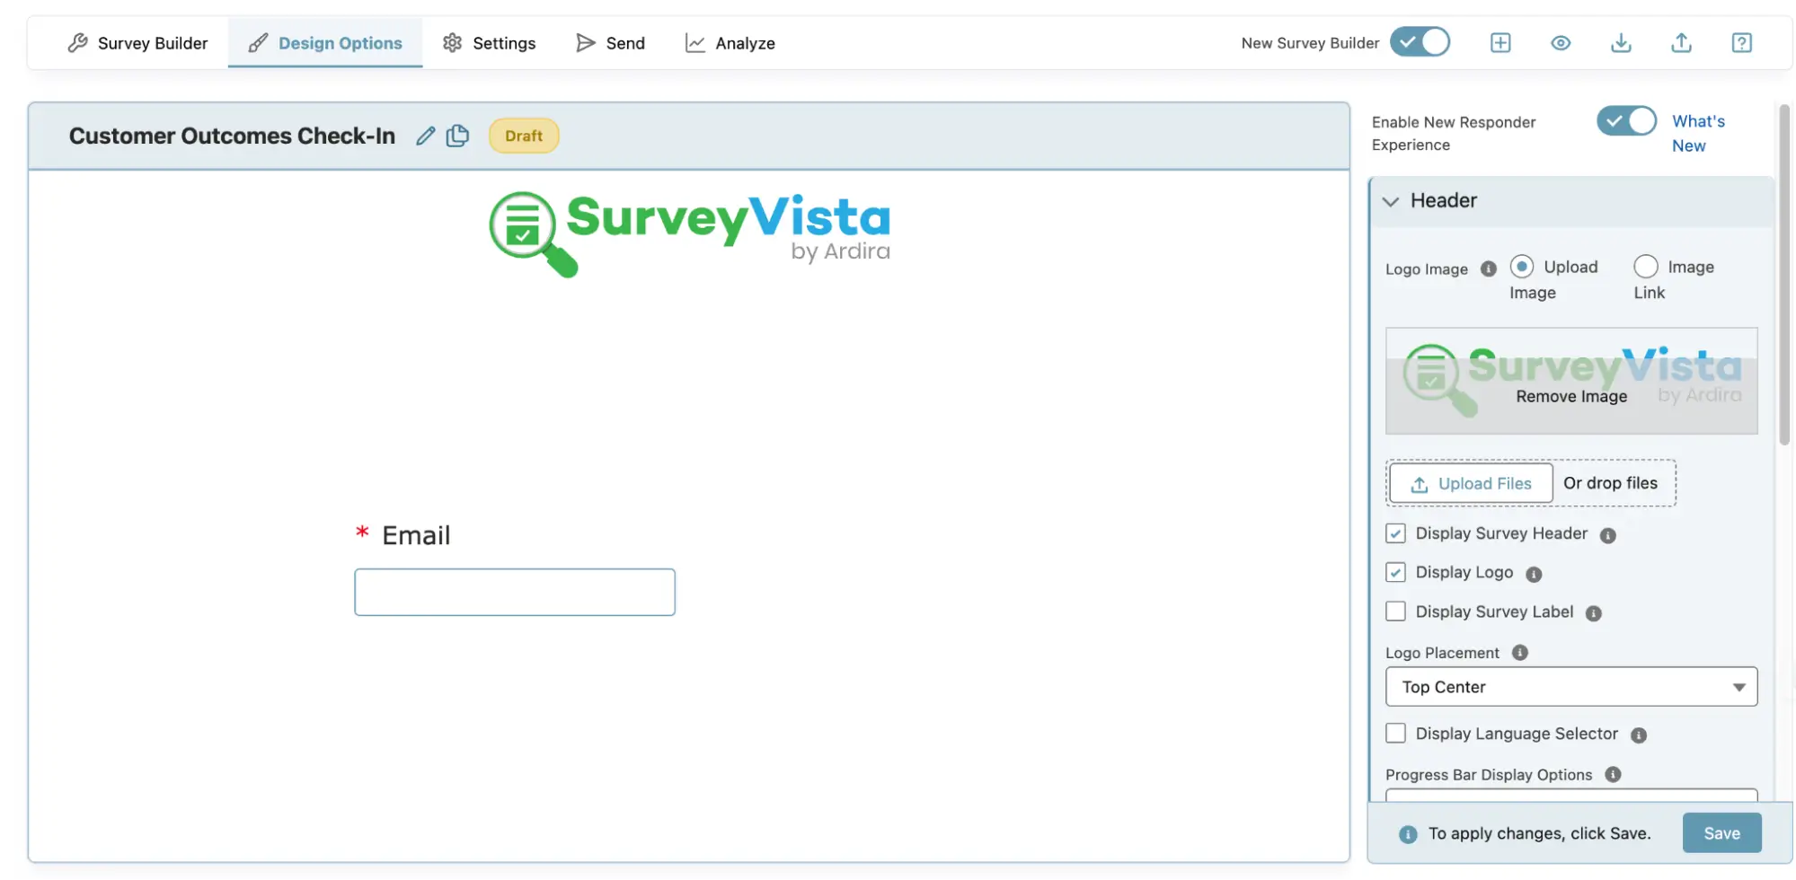Click the Save button
1796x880 pixels.
click(1721, 833)
